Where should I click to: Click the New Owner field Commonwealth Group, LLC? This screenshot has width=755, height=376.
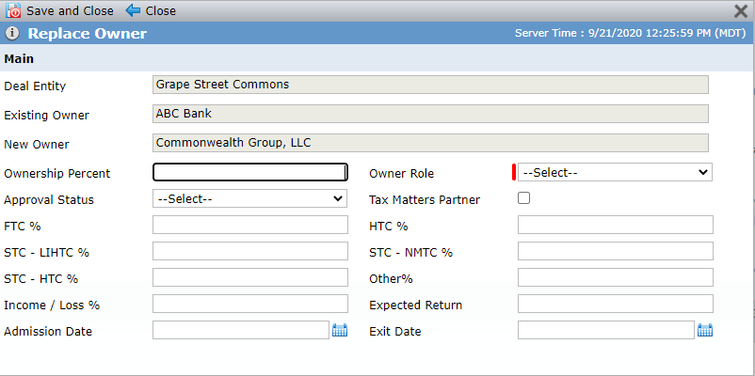click(430, 143)
